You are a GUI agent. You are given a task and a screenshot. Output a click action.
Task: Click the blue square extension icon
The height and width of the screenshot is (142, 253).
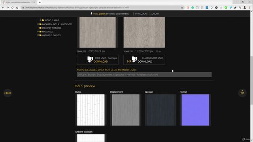207,7
